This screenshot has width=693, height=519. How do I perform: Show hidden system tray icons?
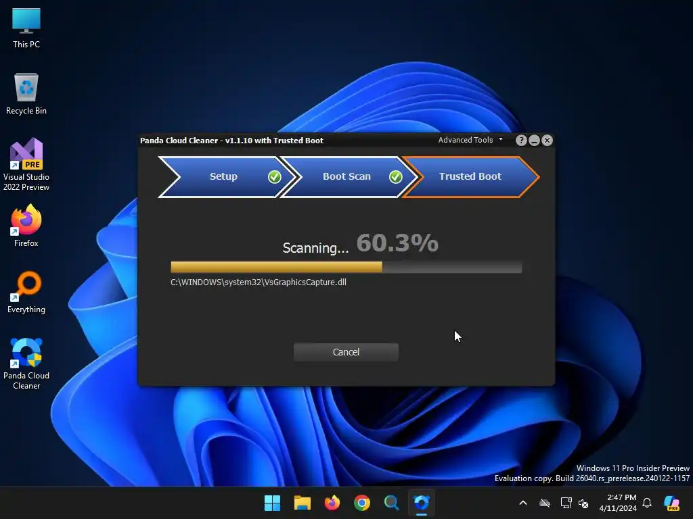523,503
